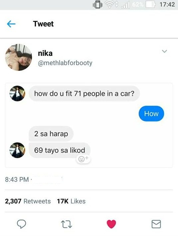This screenshot has width=178, height=236.
Task: Tap the retweet arrows icon
Action: click(x=66, y=224)
